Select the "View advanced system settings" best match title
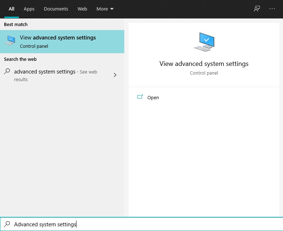This screenshot has width=283, height=231. pos(58,38)
